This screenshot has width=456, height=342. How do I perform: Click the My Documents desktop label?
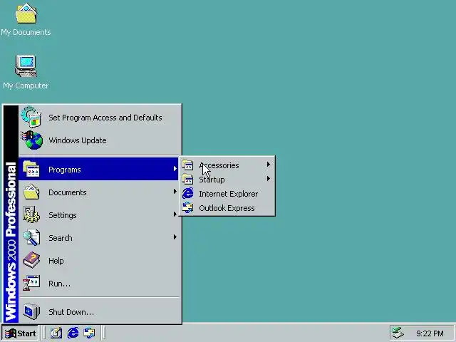26,32
